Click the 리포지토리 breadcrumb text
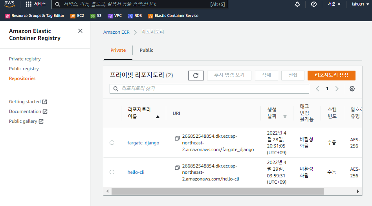The width and height of the screenshot is (372, 206). coord(152,32)
